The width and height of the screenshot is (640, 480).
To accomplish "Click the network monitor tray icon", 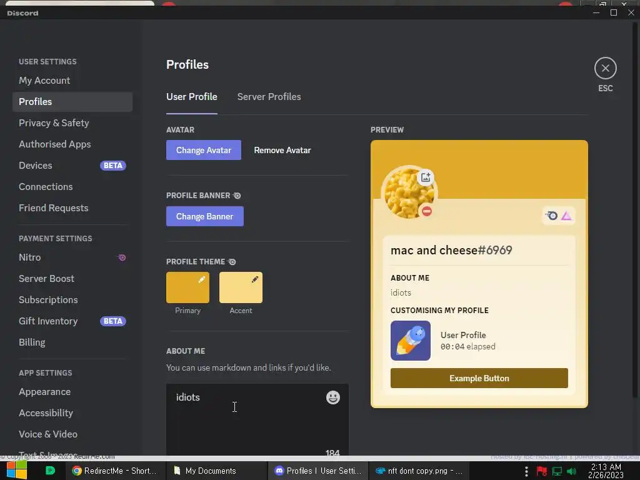I will coord(557,471).
